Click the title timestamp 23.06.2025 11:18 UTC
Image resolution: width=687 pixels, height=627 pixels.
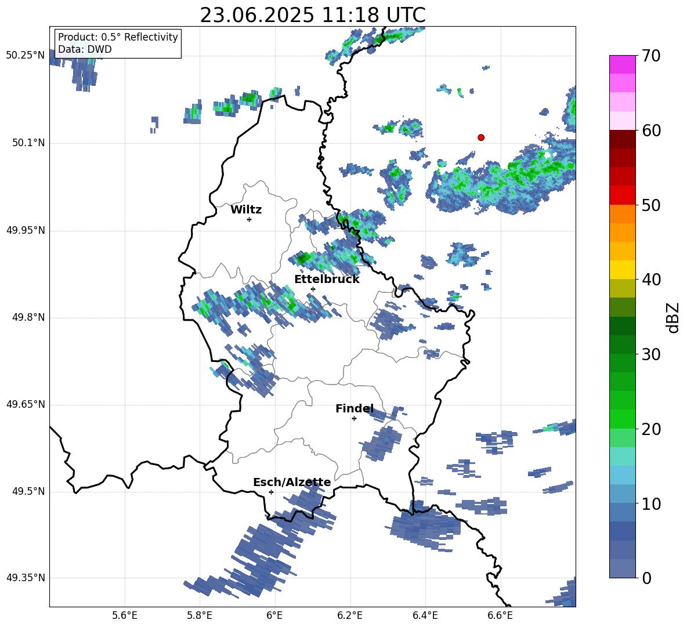[x=313, y=15]
